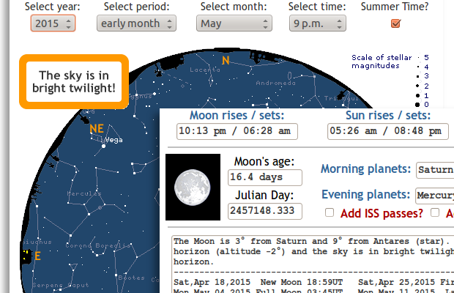The image size is (454, 293).
Task: Click the Hercules constellation label
Action: 84,193
